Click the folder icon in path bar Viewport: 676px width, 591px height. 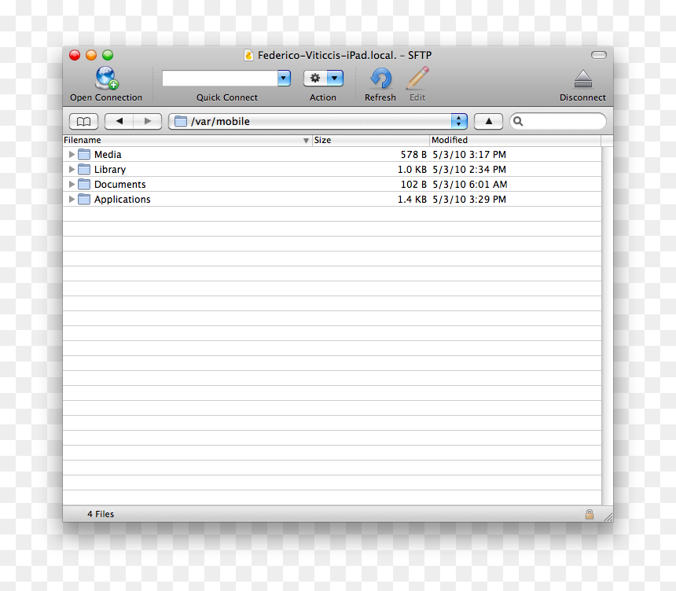coord(181,122)
